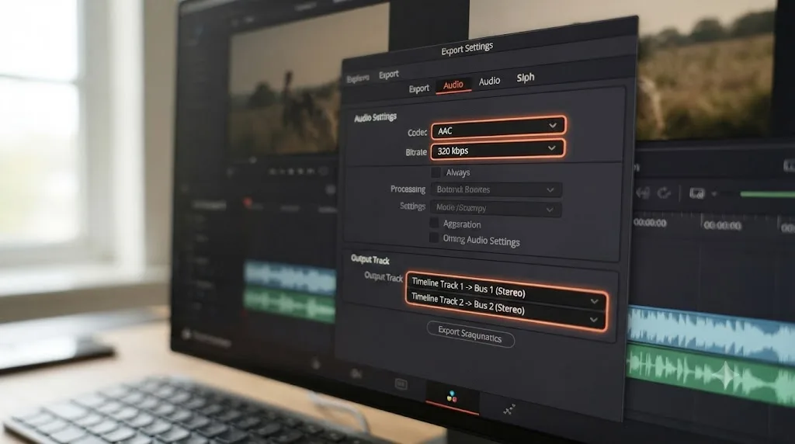Click the screen view icon beside the green slider
Viewport: 795px width, 444px height.
tap(696, 193)
